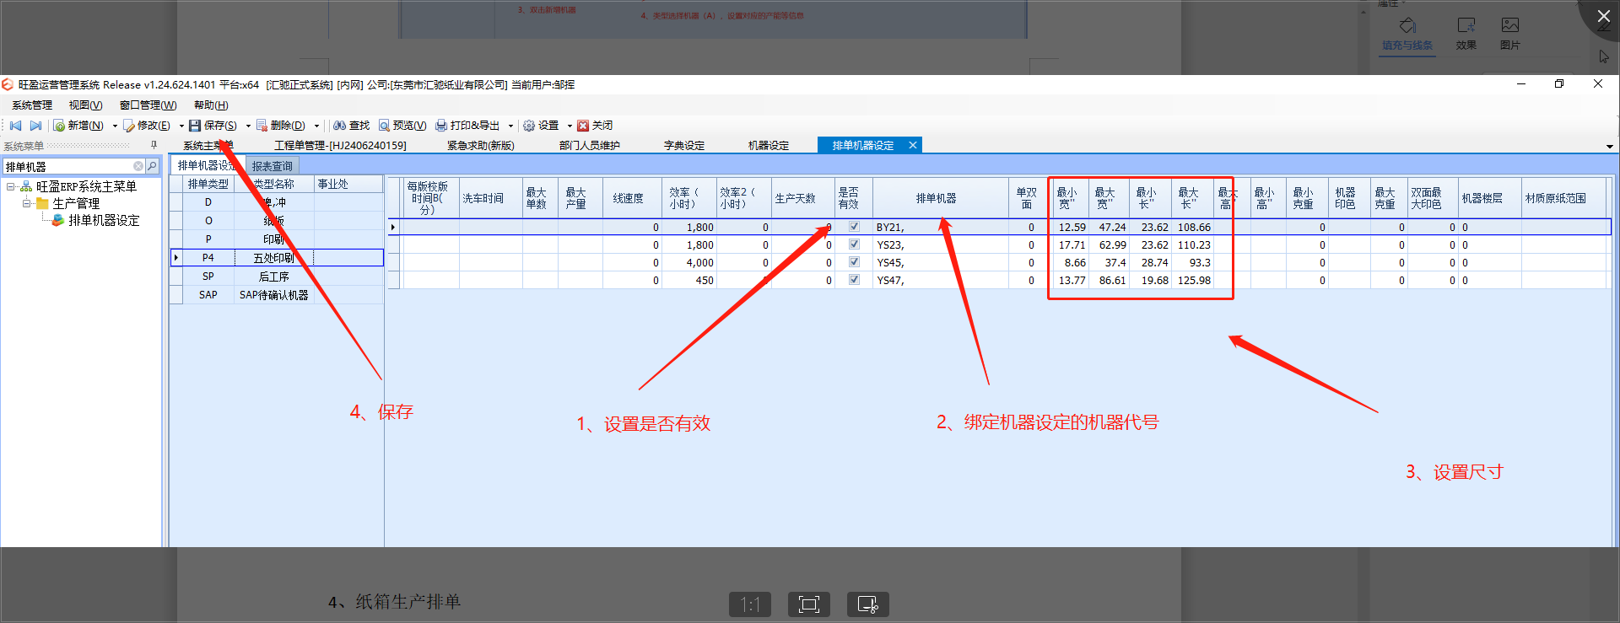The width and height of the screenshot is (1620, 623).
Task: Toggle 是否有效 checkbox for YS47 row
Action: click(854, 280)
